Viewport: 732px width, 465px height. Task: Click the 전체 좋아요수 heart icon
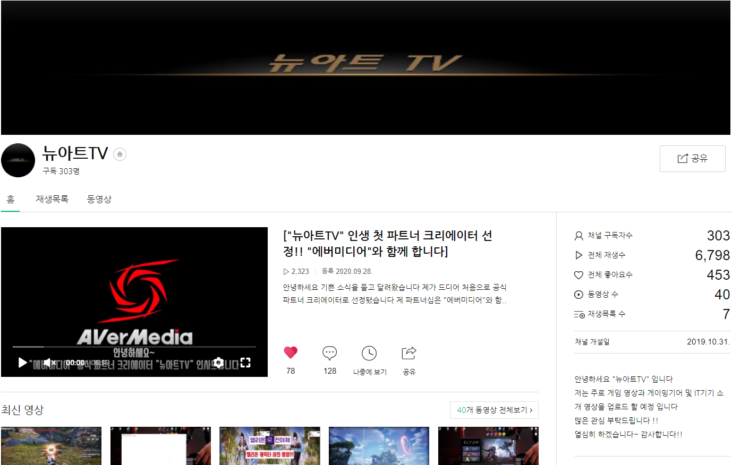[x=579, y=275]
